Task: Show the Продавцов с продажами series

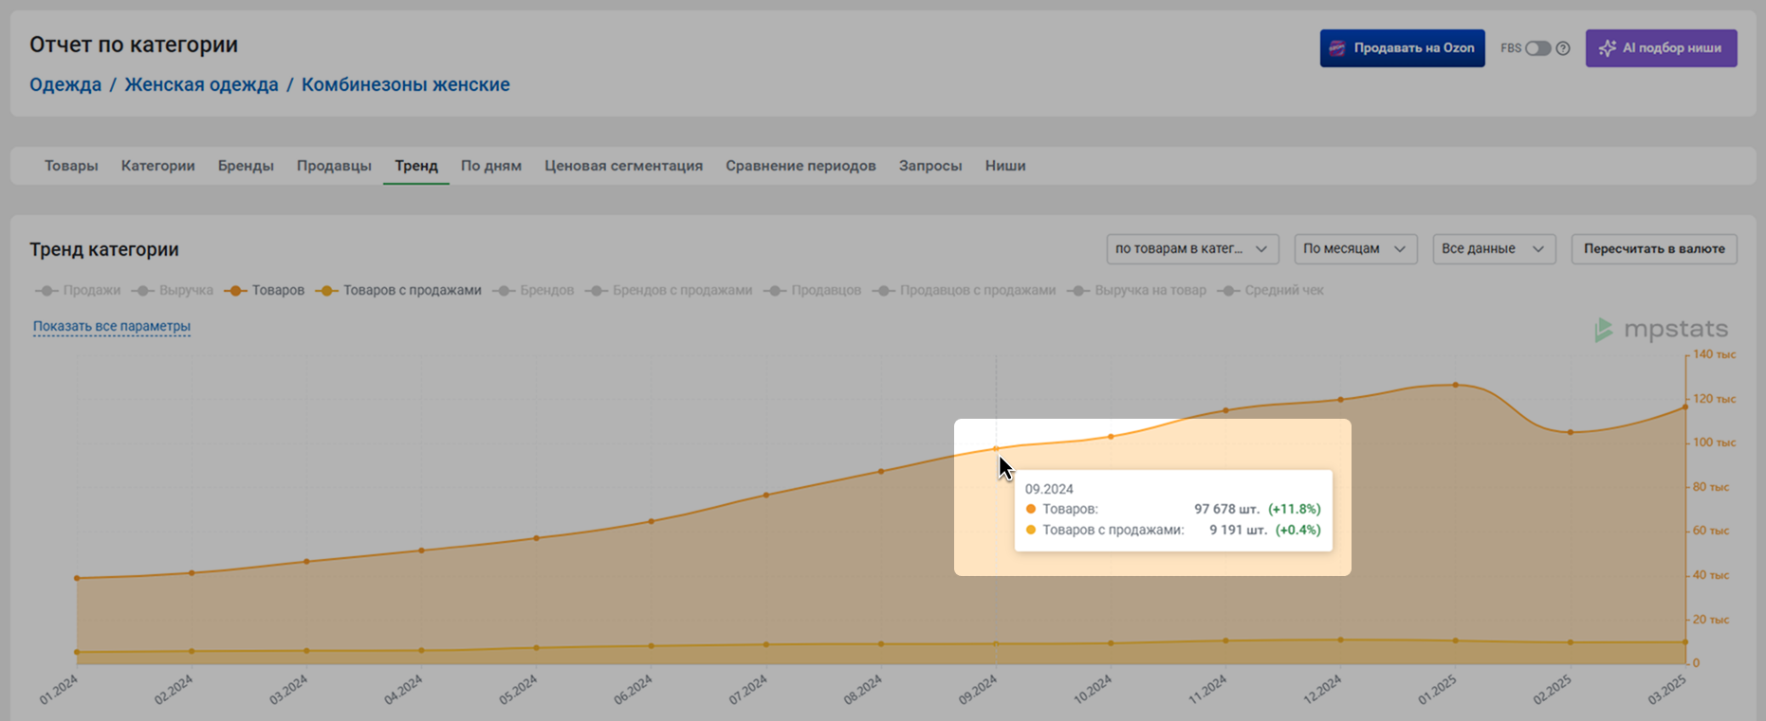Action: click(964, 290)
